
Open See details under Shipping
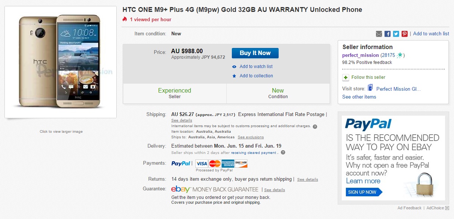182,120
